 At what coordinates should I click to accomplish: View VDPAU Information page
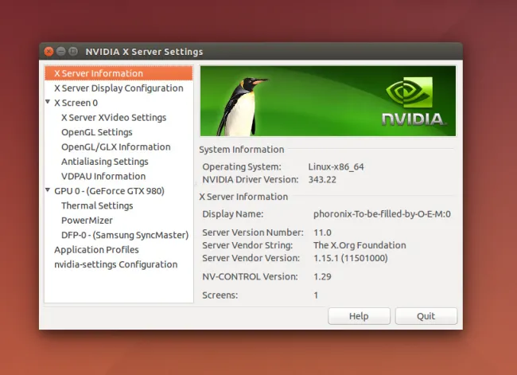(x=103, y=176)
